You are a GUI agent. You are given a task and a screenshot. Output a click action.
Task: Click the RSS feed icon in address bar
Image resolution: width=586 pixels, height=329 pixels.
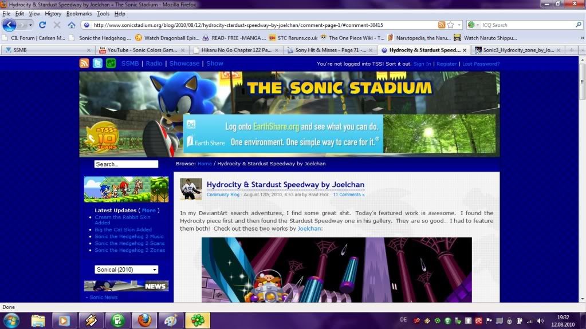tap(442, 25)
